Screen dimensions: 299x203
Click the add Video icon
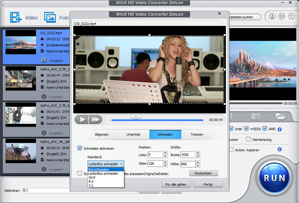click(x=16, y=17)
